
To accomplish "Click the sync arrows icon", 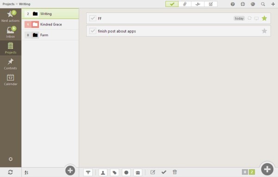I will (x=11, y=172).
